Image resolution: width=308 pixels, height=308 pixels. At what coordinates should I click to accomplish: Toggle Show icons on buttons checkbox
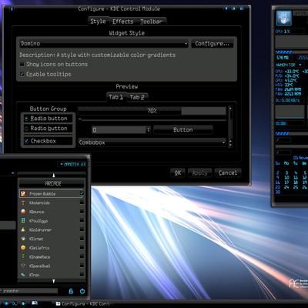(22, 64)
